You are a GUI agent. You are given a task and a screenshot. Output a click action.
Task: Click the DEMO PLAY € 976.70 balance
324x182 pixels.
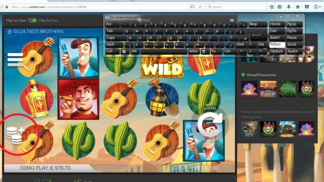click(45, 168)
